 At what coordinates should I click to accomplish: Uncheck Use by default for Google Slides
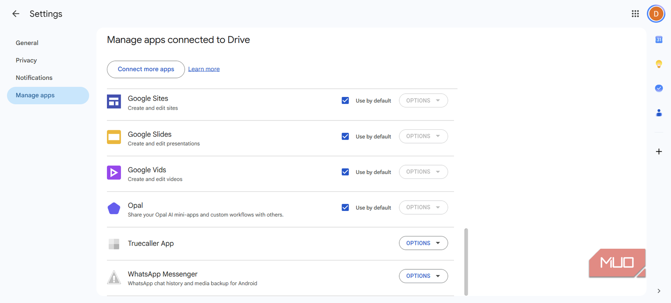pyautogui.click(x=345, y=136)
